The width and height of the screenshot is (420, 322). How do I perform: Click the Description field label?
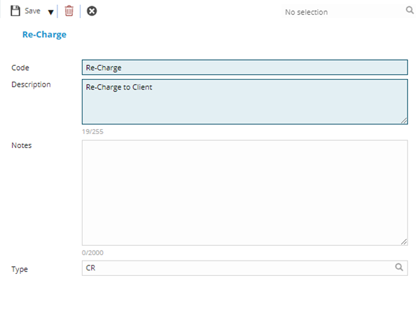31,85
